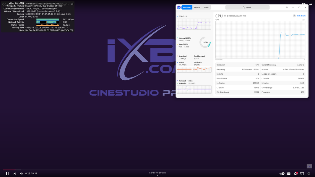Viewport: 315px width, 177px height.
Task: Click the system monitor app logo
Action: point(179,7)
